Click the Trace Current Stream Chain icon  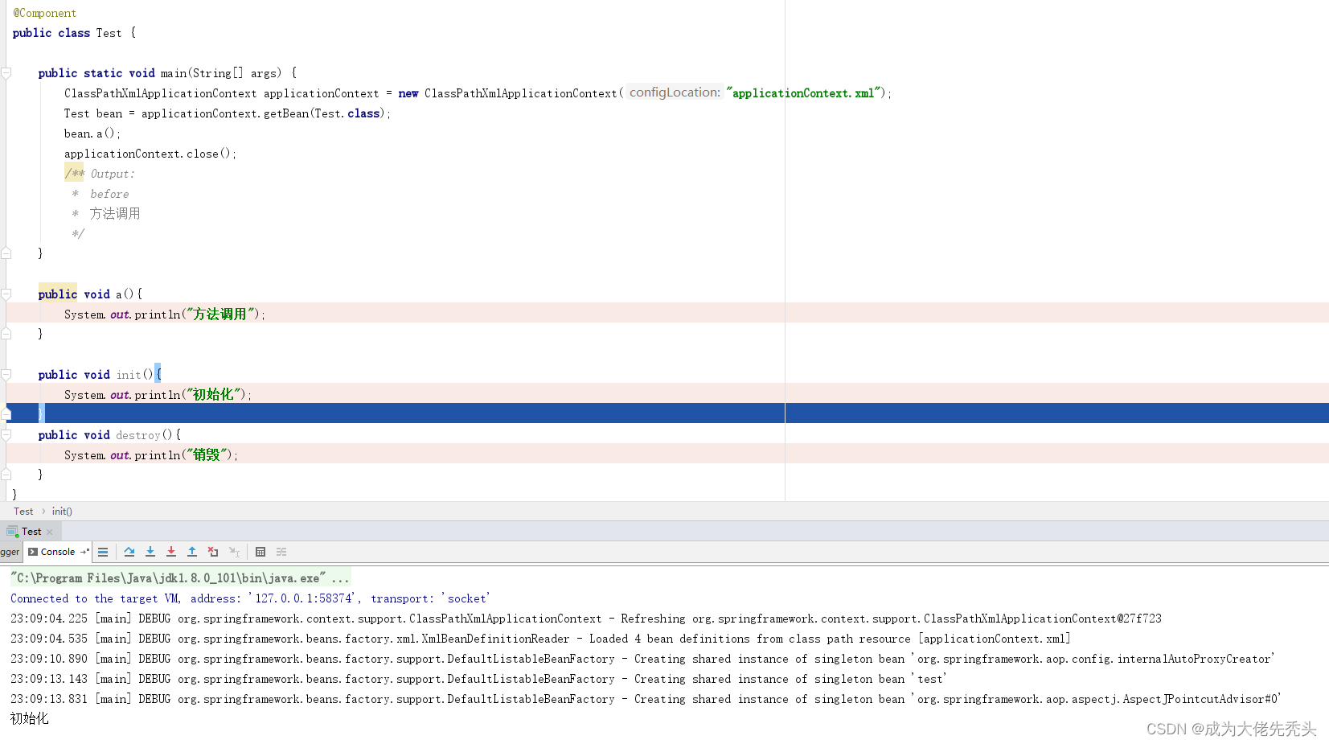[281, 552]
